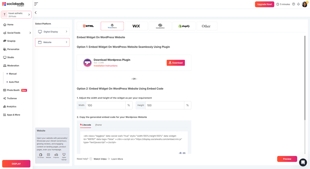This screenshot has height=169, width=310.
Task: Open Personalize in the sidebar
Action: click(11, 49)
